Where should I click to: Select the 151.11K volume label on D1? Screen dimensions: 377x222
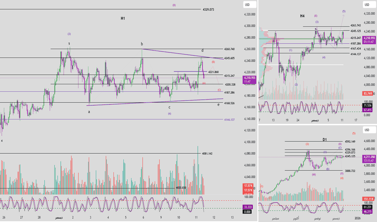tap(368, 199)
